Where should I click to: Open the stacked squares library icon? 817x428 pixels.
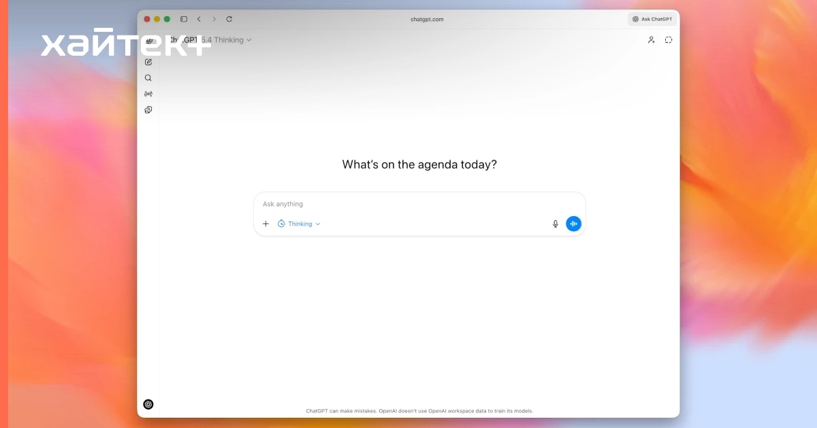click(148, 110)
